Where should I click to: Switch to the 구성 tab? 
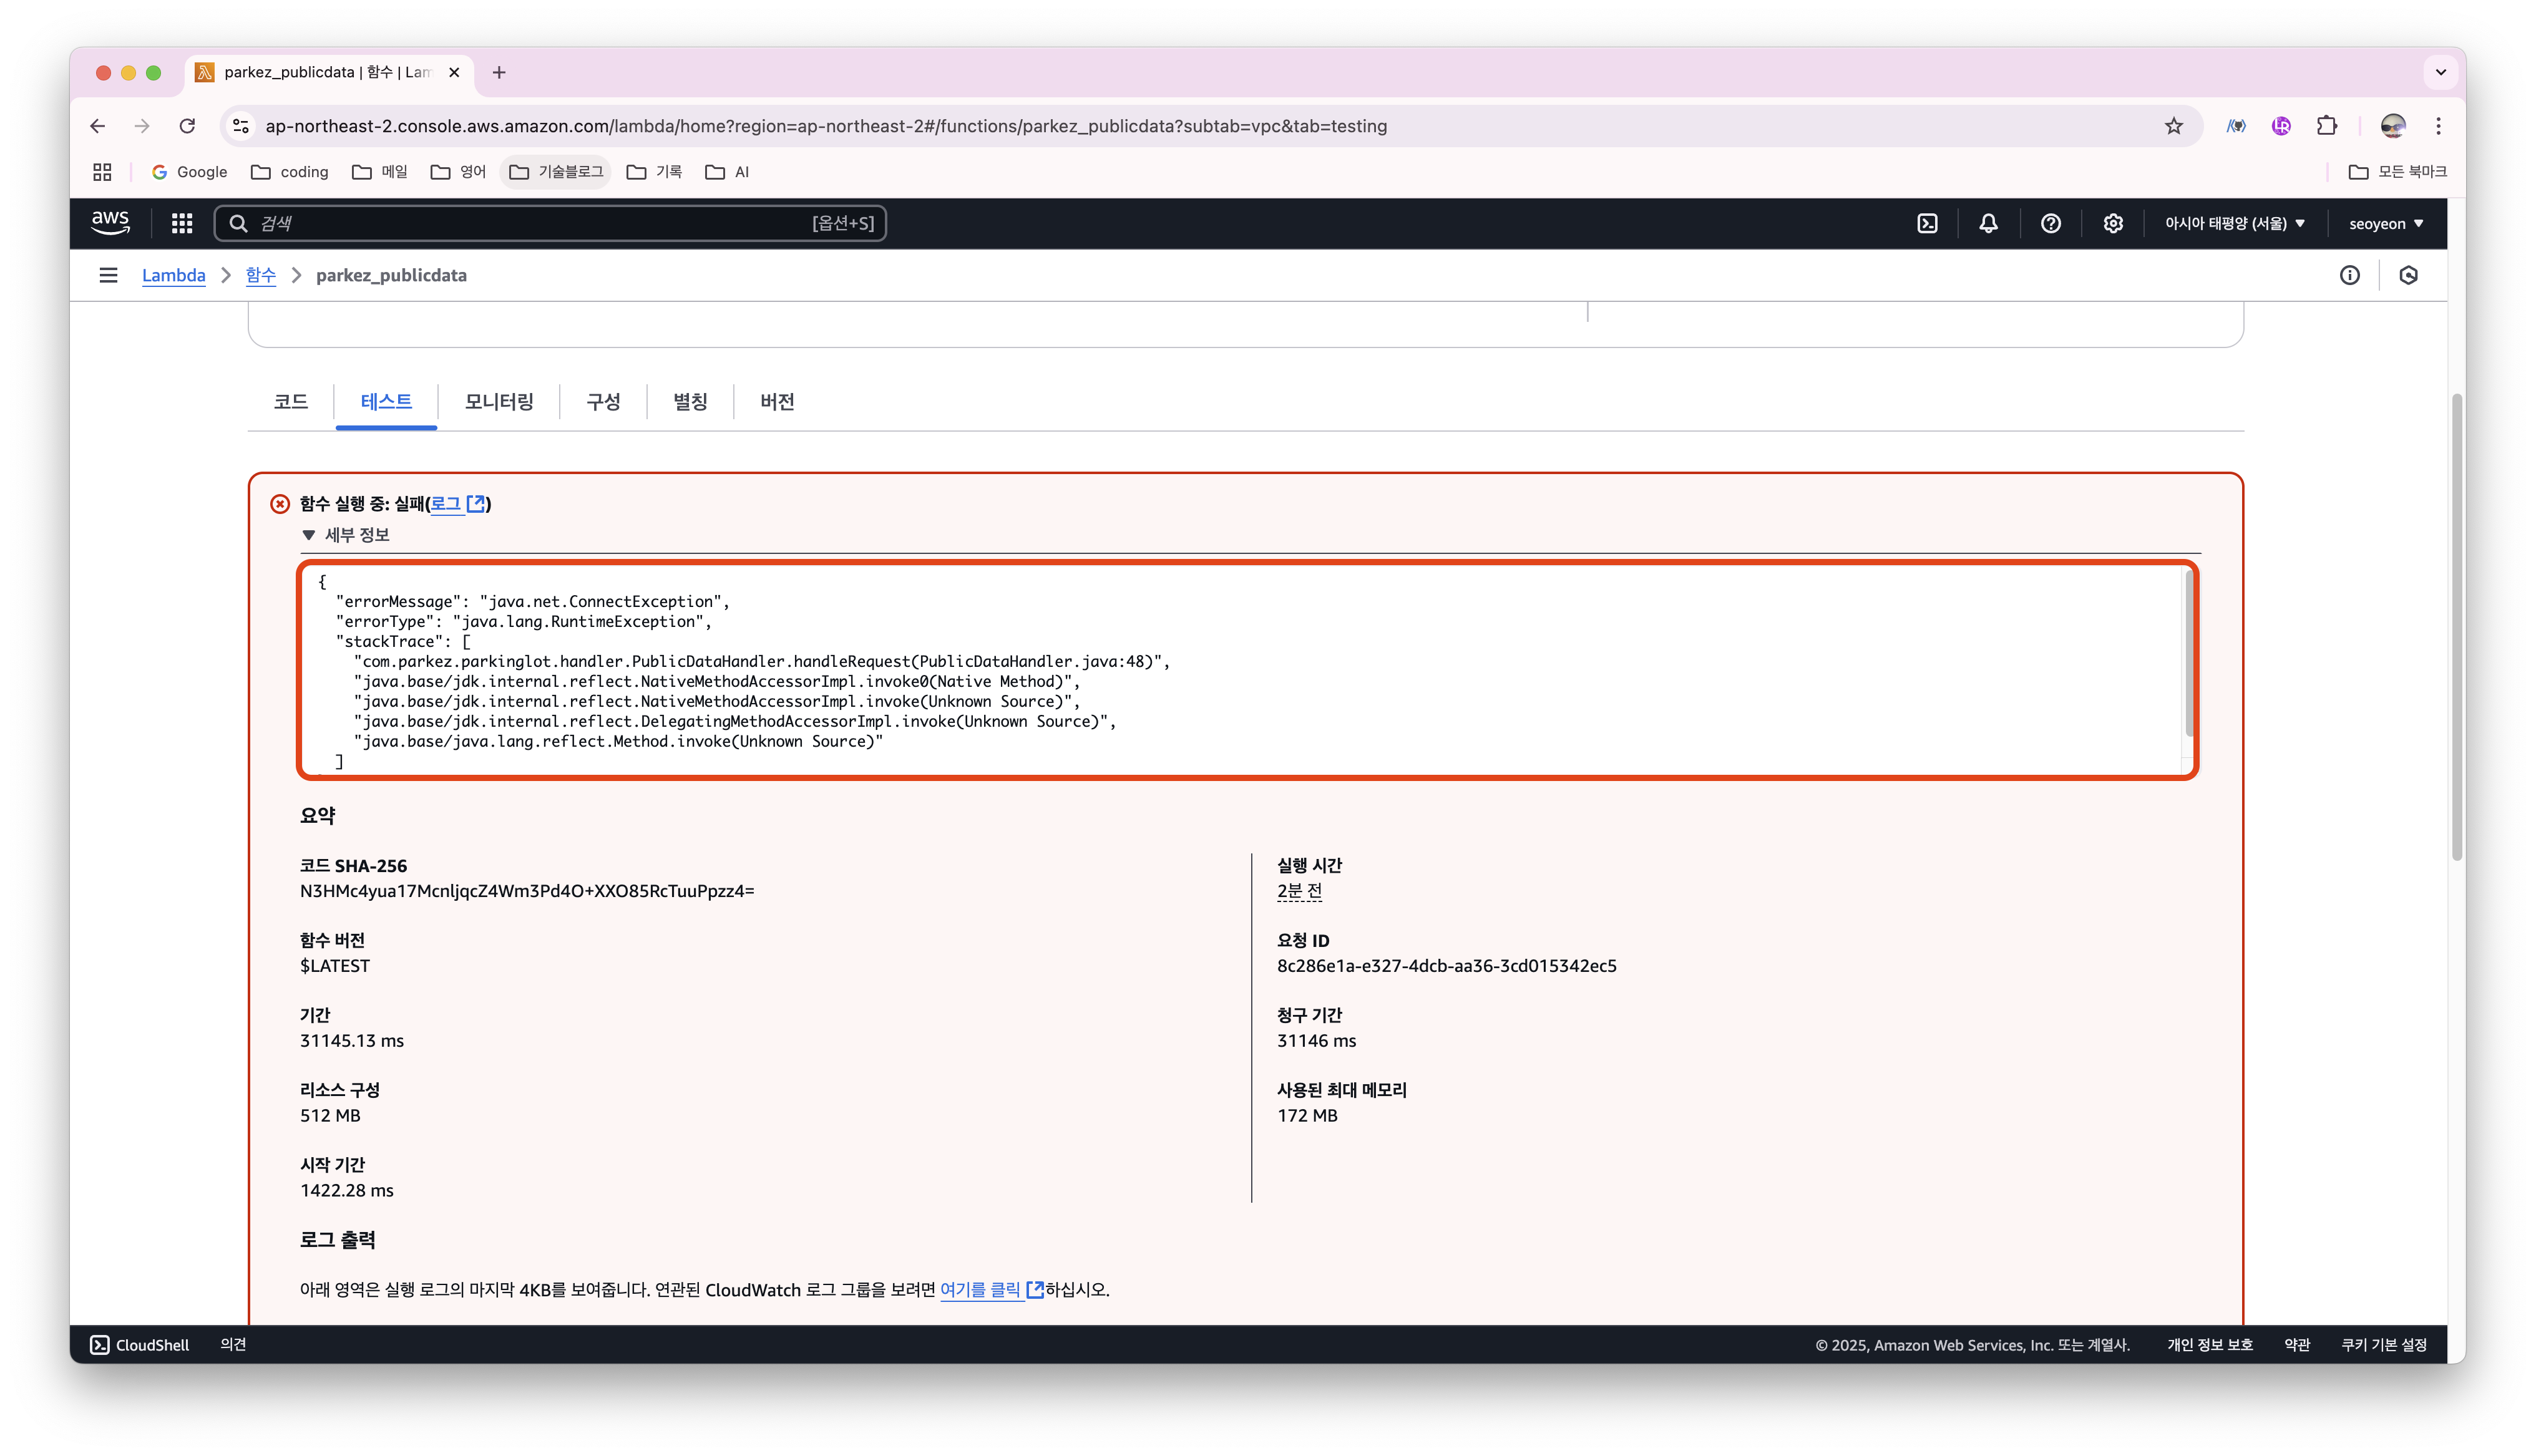click(x=603, y=401)
